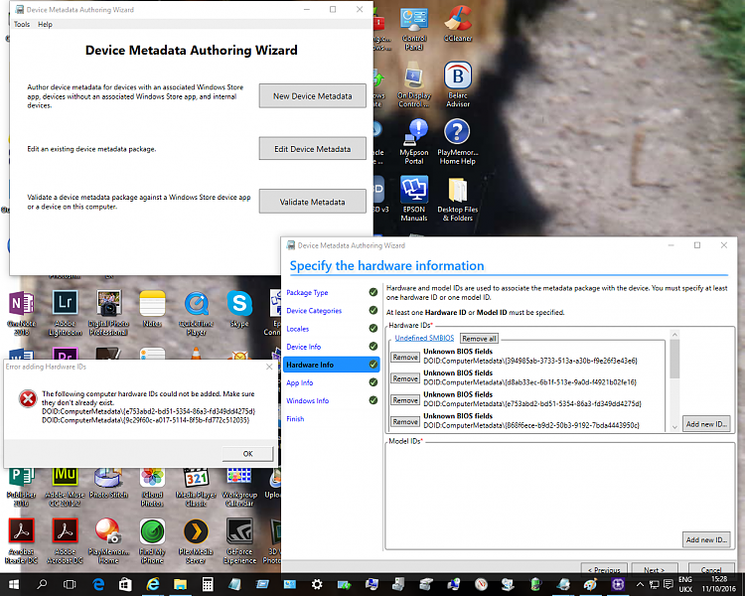Open Acrobat Reader DC desktop icon
The width and height of the screenshot is (745, 596).
(x=21, y=541)
